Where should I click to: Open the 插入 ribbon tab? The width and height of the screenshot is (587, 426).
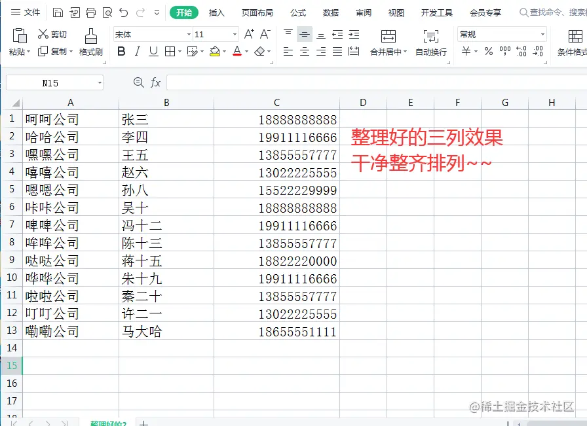click(x=217, y=12)
